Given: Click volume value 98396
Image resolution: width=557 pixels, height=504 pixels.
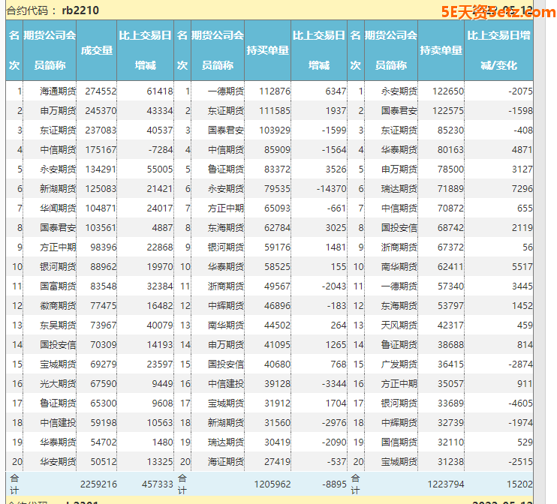Looking at the screenshot, I should click(x=103, y=247).
